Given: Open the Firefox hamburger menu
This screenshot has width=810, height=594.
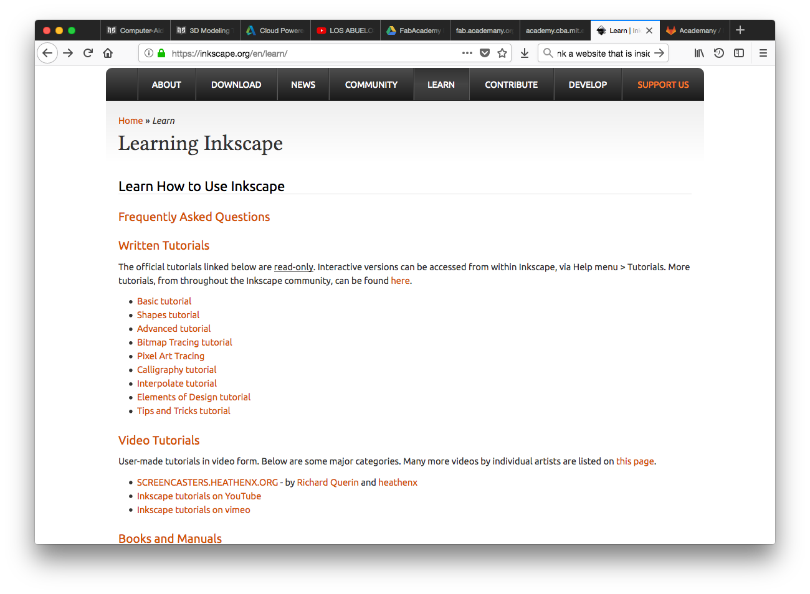Looking at the screenshot, I should pos(763,54).
